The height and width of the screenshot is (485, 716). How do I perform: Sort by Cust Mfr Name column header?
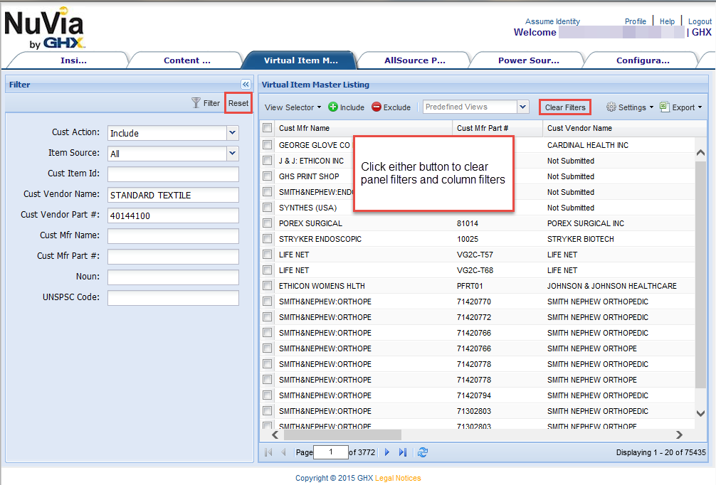(363, 128)
